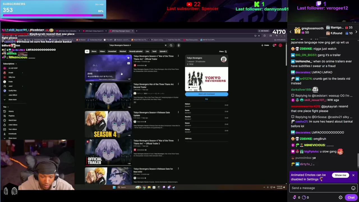Open Quelly Woo subscription channel

click(12, 91)
